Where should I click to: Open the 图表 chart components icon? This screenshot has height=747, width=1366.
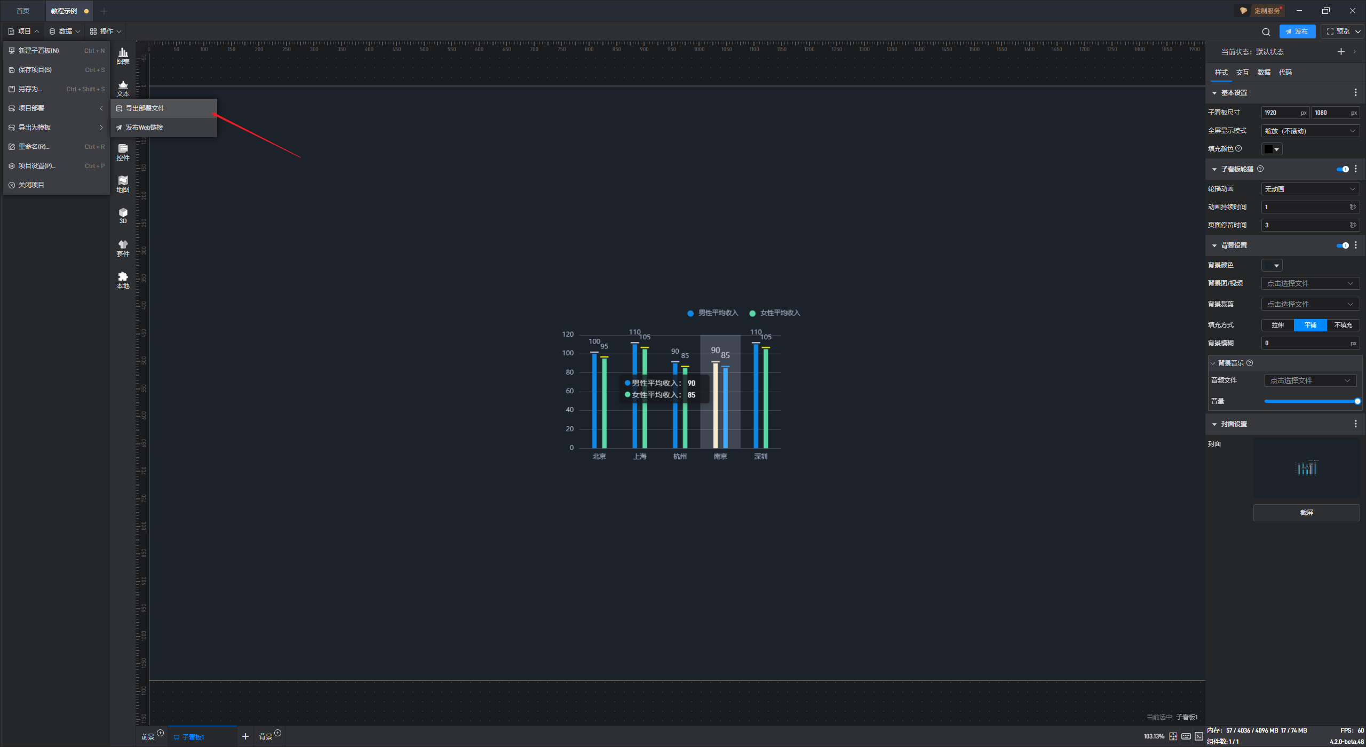pos(123,55)
